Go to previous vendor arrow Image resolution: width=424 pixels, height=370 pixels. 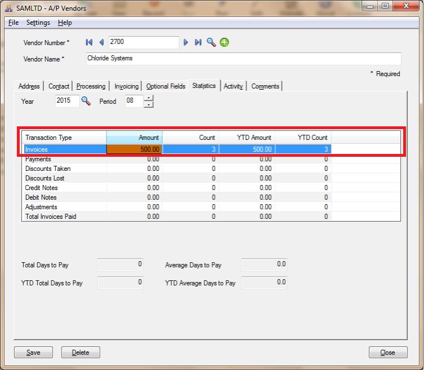point(102,42)
